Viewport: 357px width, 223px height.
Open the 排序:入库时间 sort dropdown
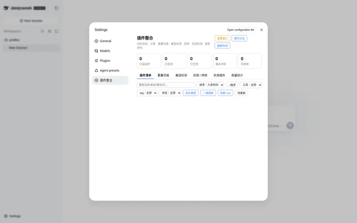tap(210, 85)
